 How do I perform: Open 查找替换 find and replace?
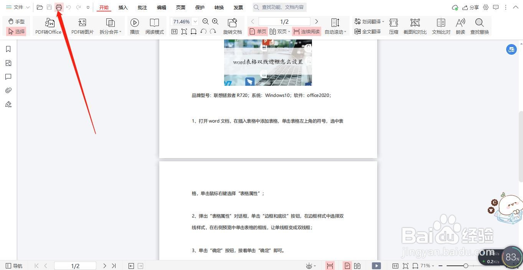tap(479, 26)
